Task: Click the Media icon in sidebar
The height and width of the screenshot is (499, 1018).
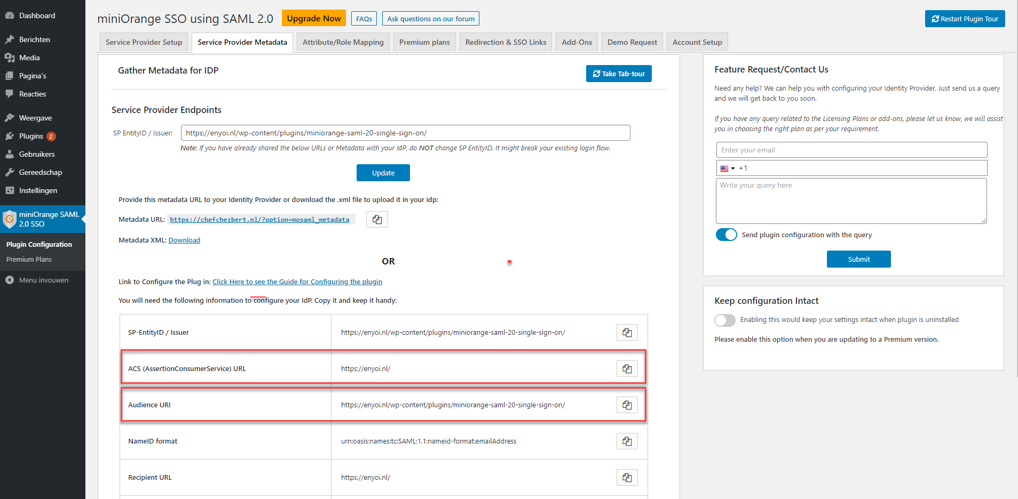Action: click(10, 58)
